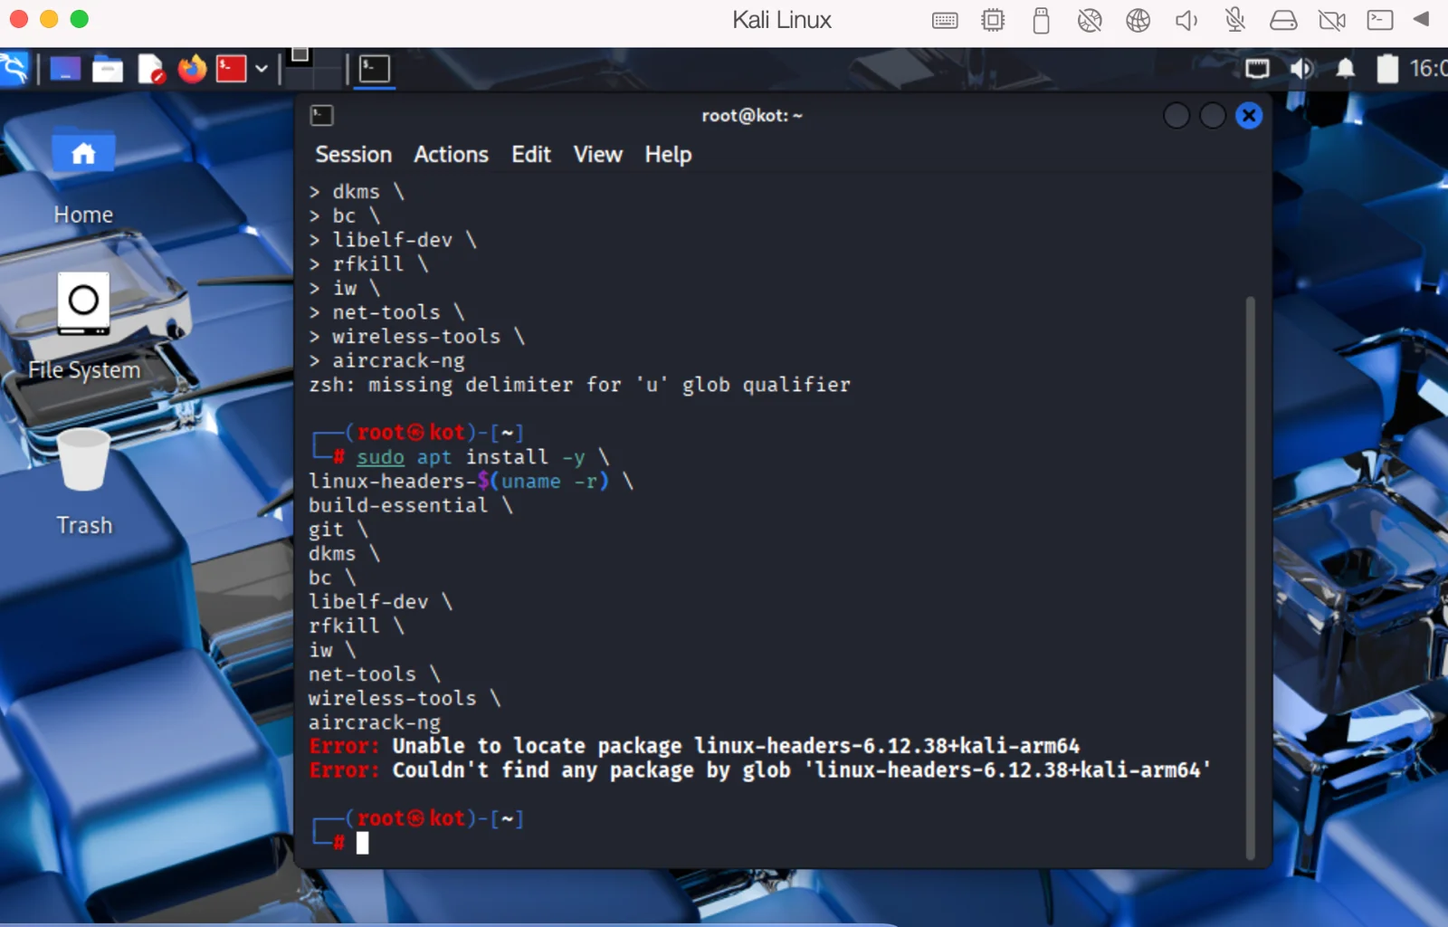Viewport: 1448px width, 927px height.
Task: Expand the terminal launcher dropdown arrow
Action: 262,69
